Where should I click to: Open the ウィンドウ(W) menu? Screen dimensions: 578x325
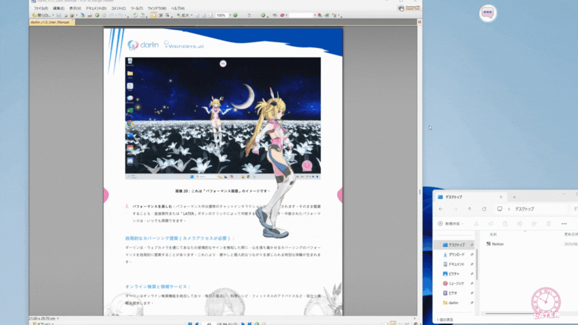pyautogui.click(x=157, y=8)
